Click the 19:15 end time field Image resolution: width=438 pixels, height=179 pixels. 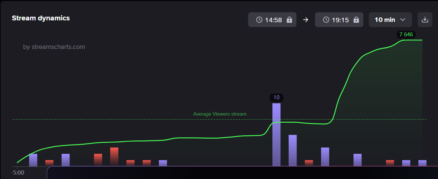tap(339, 20)
